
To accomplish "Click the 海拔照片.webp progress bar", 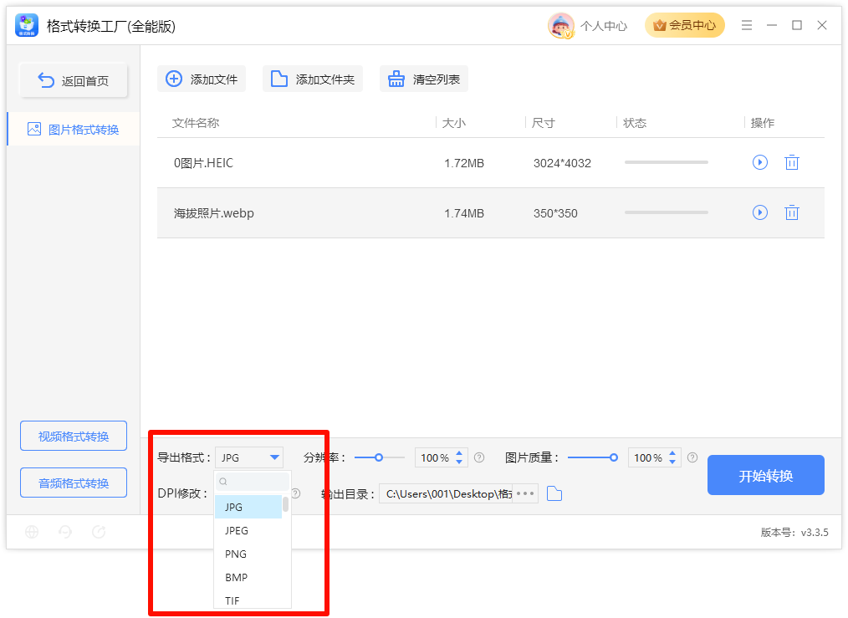I will point(667,212).
